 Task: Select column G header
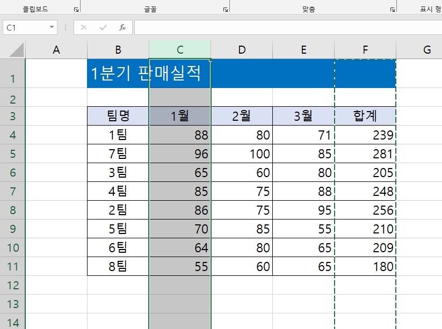(x=419, y=50)
